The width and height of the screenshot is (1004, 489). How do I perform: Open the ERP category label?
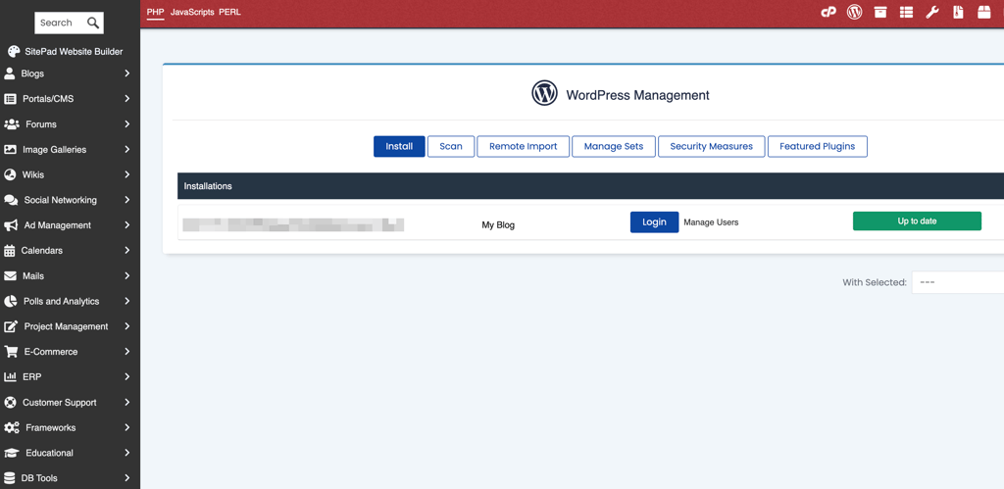32,377
